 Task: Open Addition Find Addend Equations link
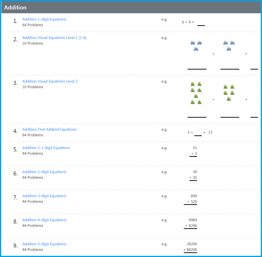pyautogui.click(x=49, y=130)
